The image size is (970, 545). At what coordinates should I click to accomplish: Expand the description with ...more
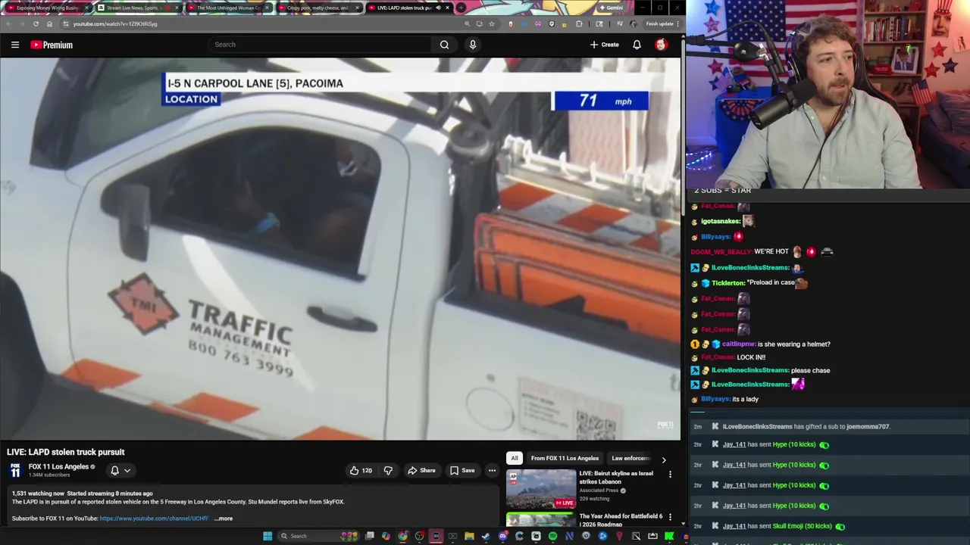(224, 519)
